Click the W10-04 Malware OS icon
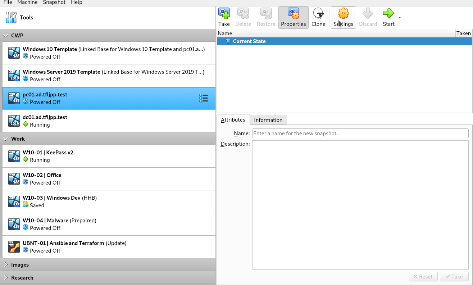The height and width of the screenshot is (285, 473). tap(14, 224)
